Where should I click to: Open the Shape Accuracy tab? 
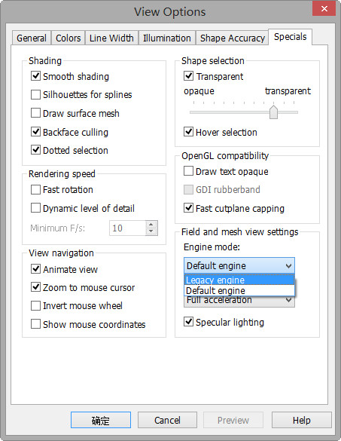click(233, 38)
